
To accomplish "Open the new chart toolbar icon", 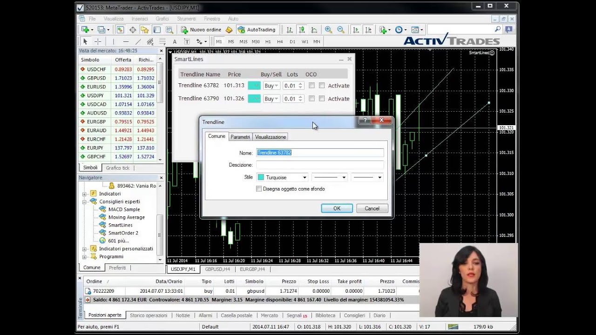I will [x=85, y=30].
